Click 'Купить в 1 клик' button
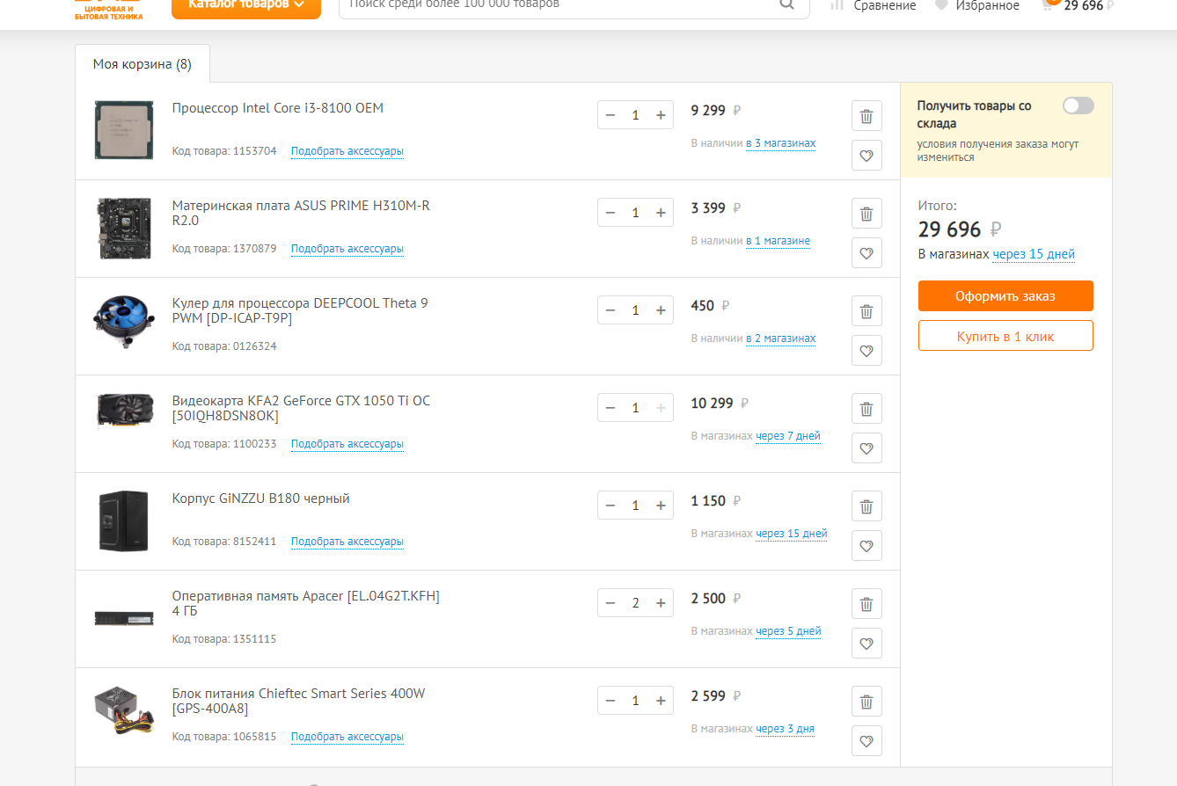Image resolution: width=1177 pixels, height=786 pixels. coord(1005,336)
